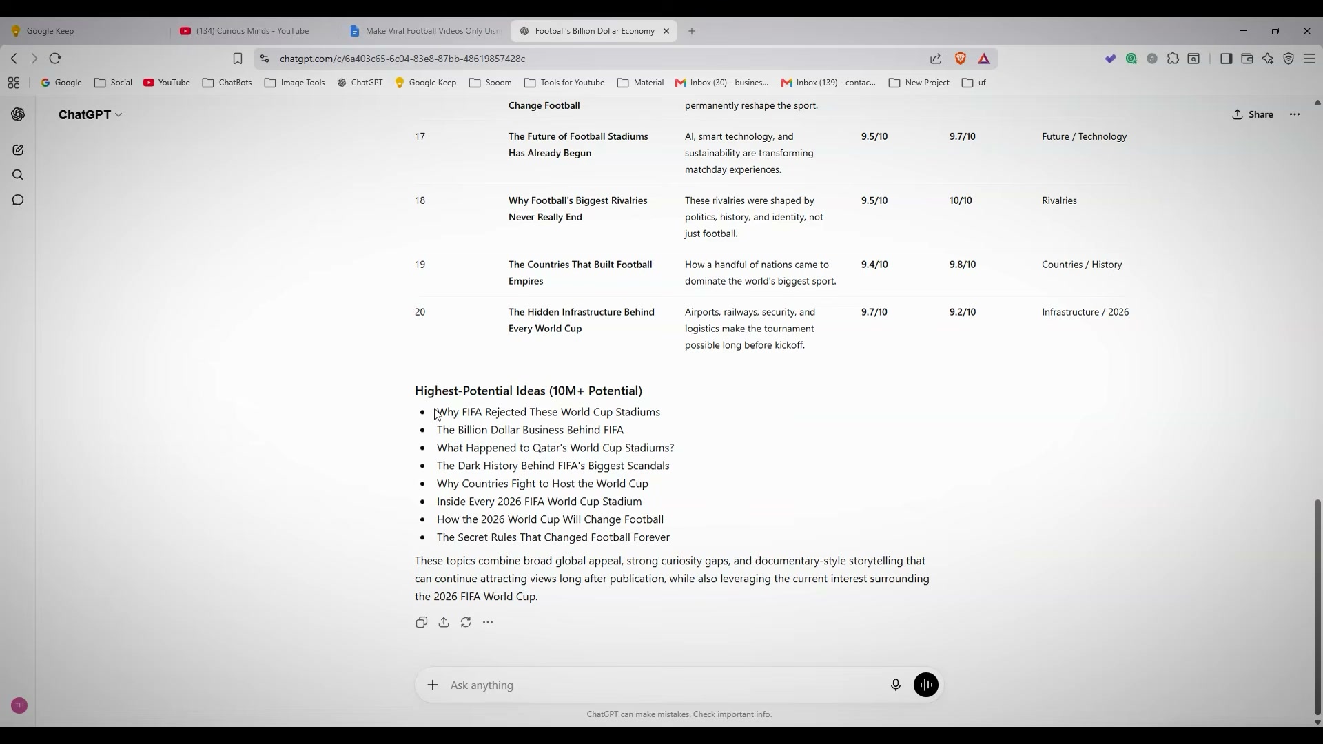The image size is (1323, 744).
Task: Click the page vertical scrollbar thumb
Action: point(1317,607)
